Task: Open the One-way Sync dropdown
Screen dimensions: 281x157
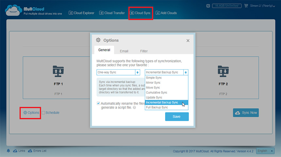Action: (118, 72)
